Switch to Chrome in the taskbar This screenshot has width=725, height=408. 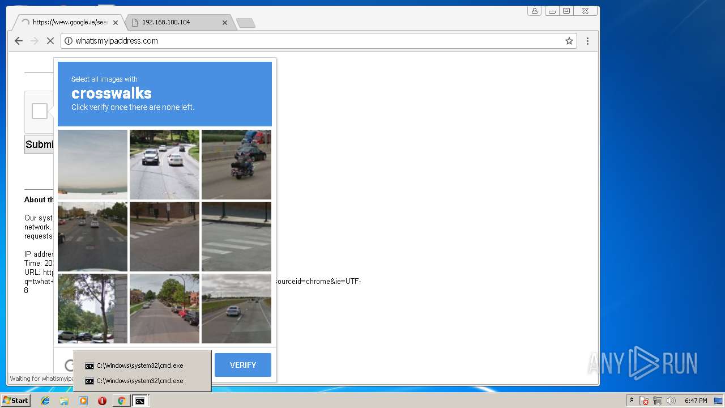[x=121, y=401]
